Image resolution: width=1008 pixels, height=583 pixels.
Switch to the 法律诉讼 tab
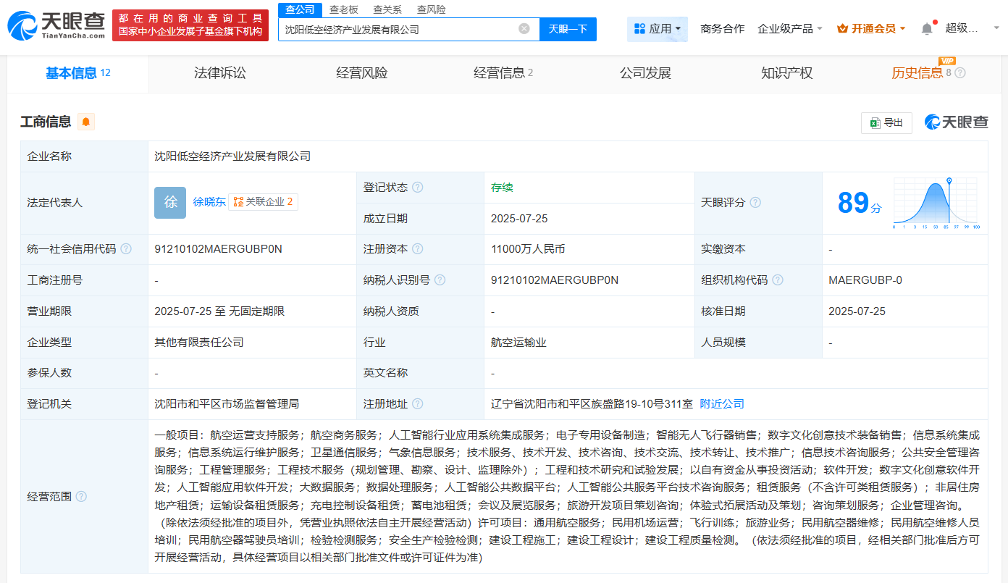coord(220,73)
